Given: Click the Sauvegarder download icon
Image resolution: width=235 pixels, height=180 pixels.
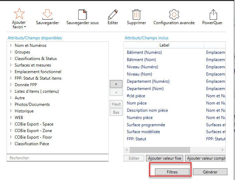Looking at the screenshot, I should pyautogui.click(x=47, y=14).
